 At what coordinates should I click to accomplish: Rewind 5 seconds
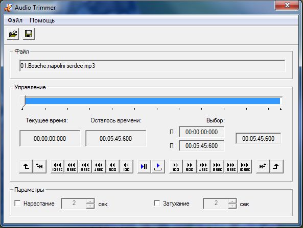point(71,166)
